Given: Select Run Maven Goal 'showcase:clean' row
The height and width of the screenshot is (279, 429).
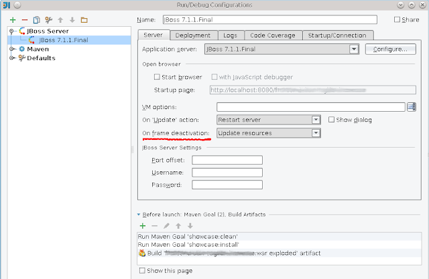Looking at the screenshot, I should point(279,236).
